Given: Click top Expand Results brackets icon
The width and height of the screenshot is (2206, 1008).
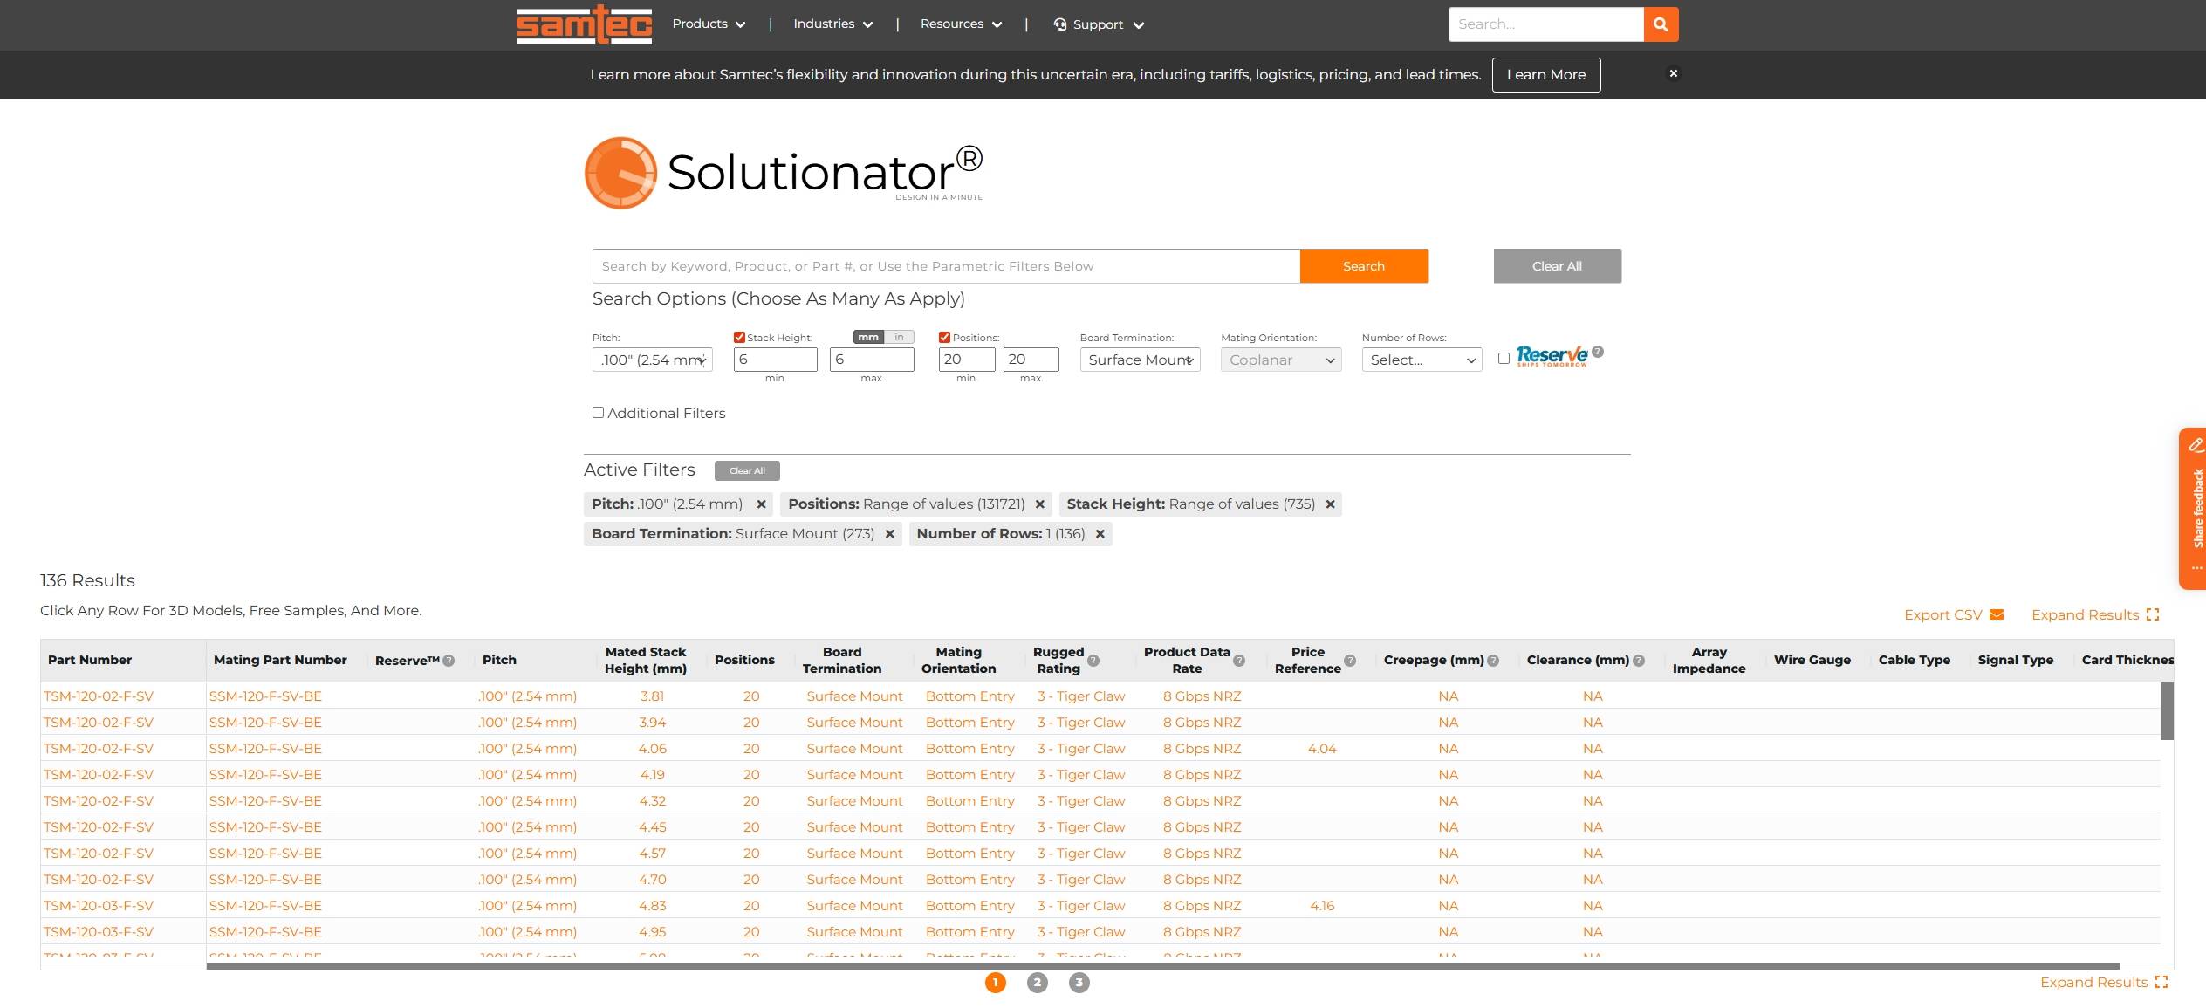Looking at the screenshot, I should [2153, 614].
